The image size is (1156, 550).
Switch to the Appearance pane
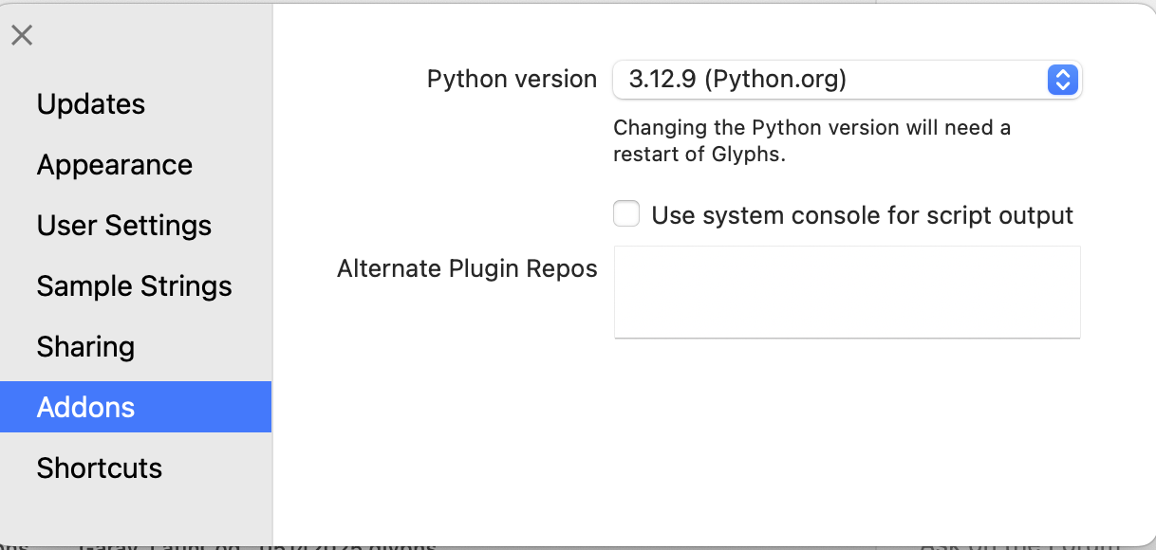coord(115,165)
